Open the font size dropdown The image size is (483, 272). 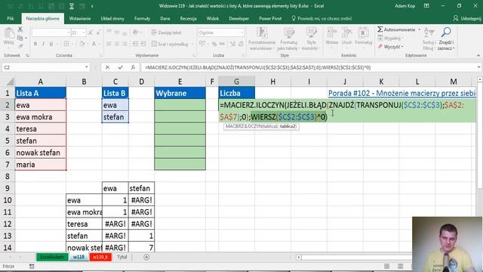[84, 32]
